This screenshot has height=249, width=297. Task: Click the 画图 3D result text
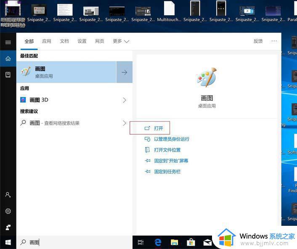click(x=39, y=100)
